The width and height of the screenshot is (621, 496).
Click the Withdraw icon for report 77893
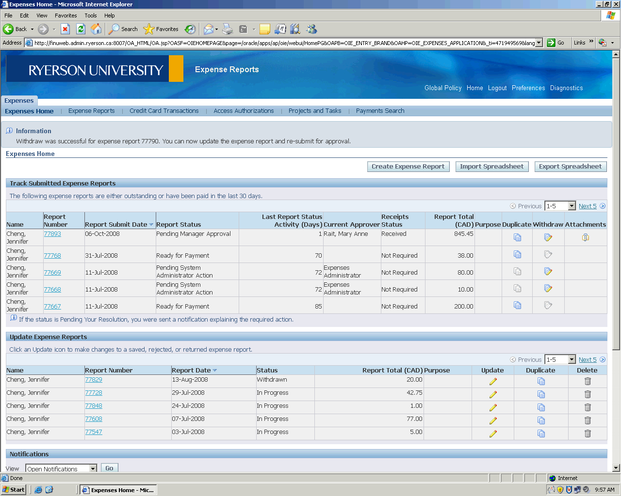coord(548,237)
